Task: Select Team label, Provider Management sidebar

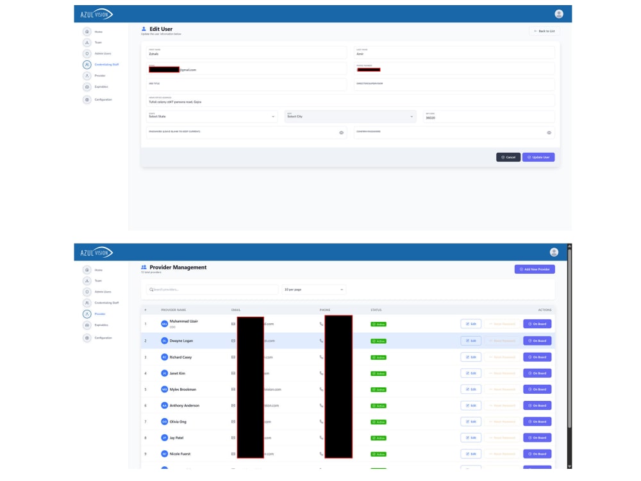Action: coord(98,281)
